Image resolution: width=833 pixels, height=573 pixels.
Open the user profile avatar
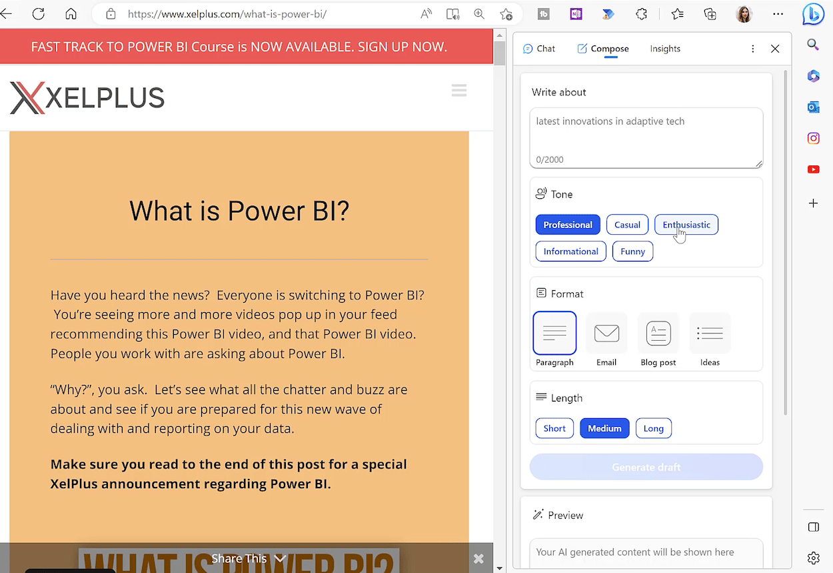tap(744, 14)
